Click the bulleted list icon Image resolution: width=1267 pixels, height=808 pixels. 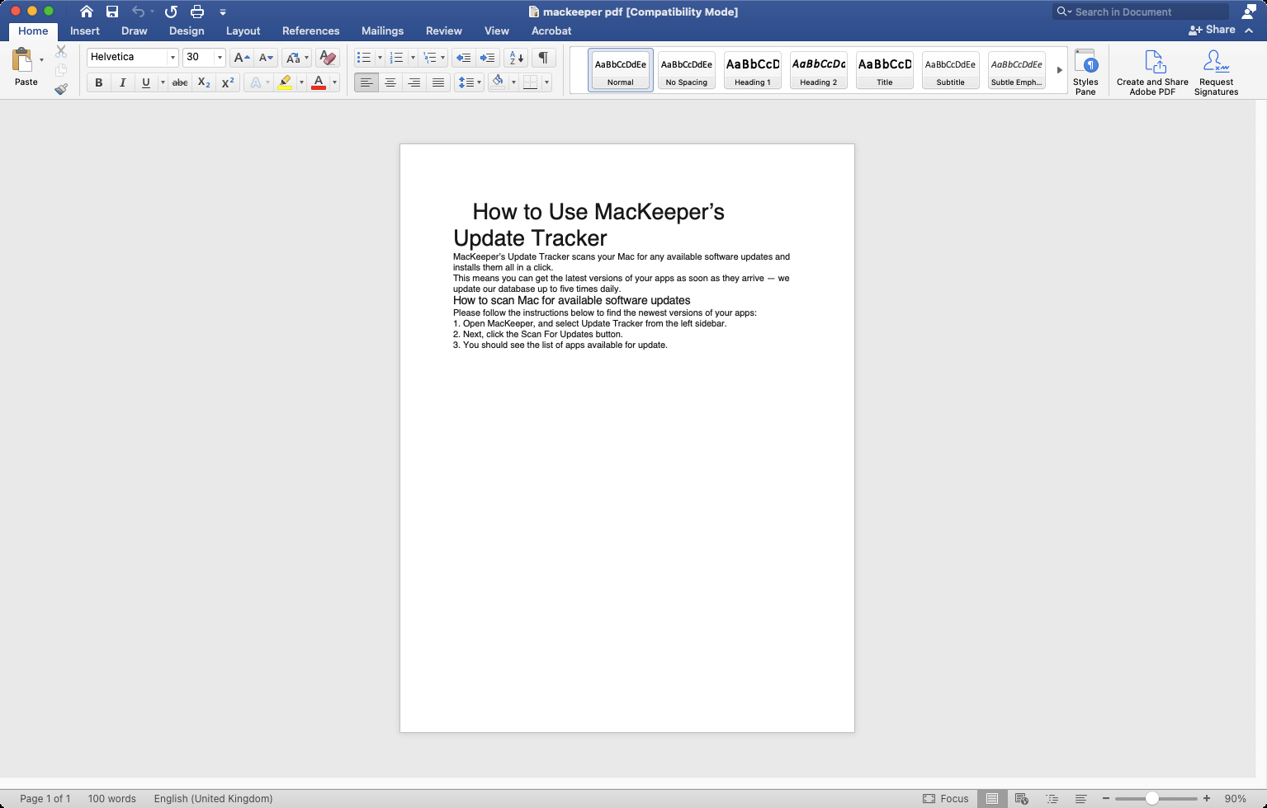point(364,58)
